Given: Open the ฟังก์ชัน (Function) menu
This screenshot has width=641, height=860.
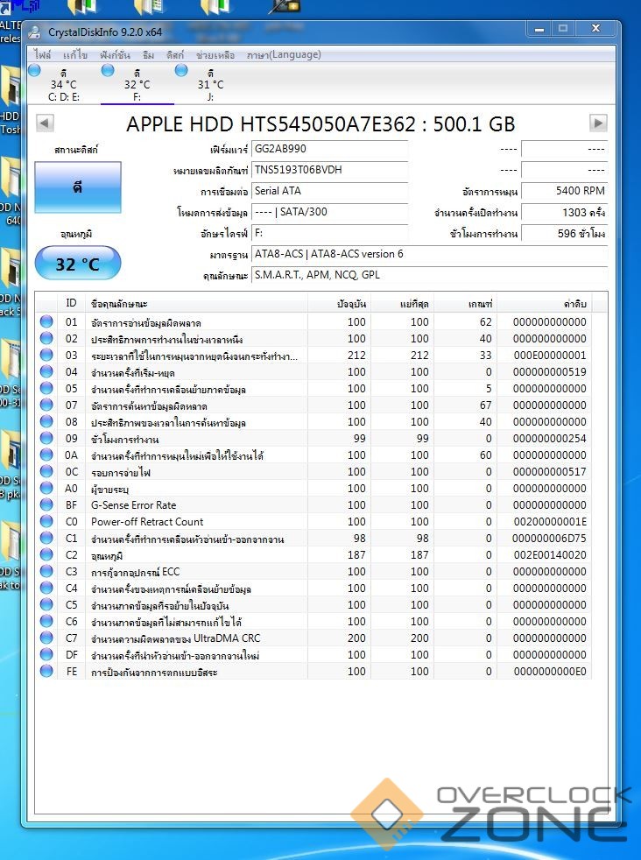Looking at the screenshot, I should (115, 54).
